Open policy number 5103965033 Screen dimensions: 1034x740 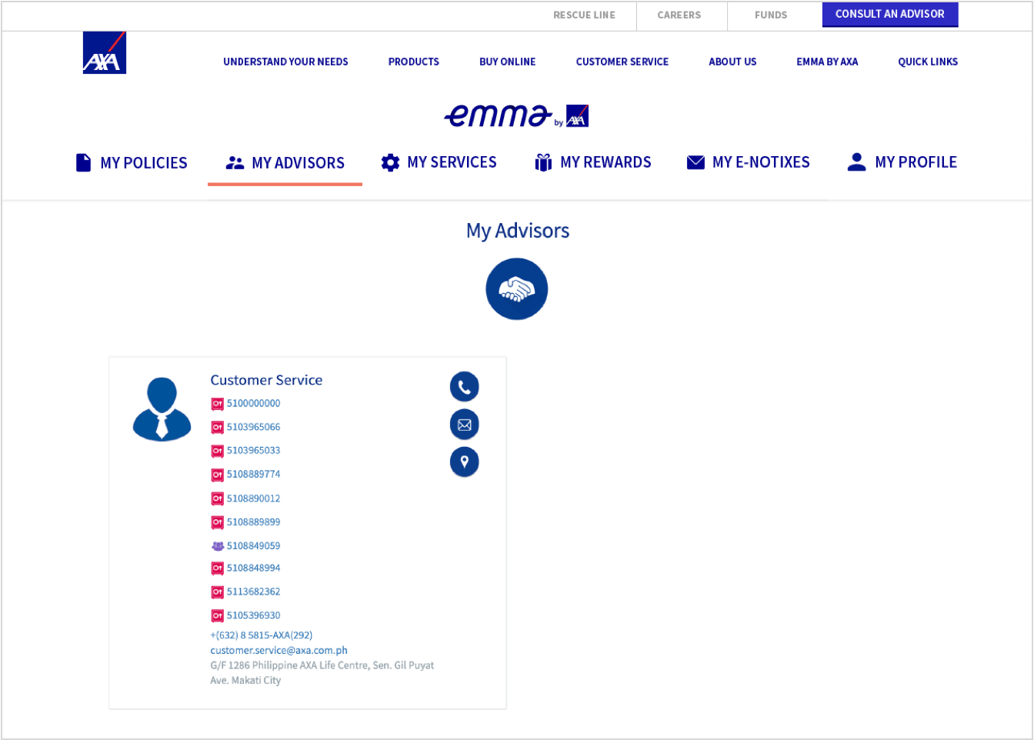tap(253, 450)
